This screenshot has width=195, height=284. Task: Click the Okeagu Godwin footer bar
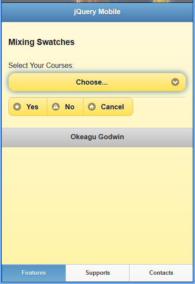[x=97, y=138]
